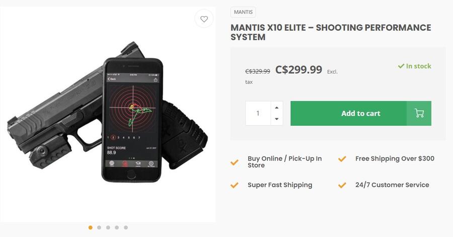
Task: Go to third image carousel dot
Action: 108,227
